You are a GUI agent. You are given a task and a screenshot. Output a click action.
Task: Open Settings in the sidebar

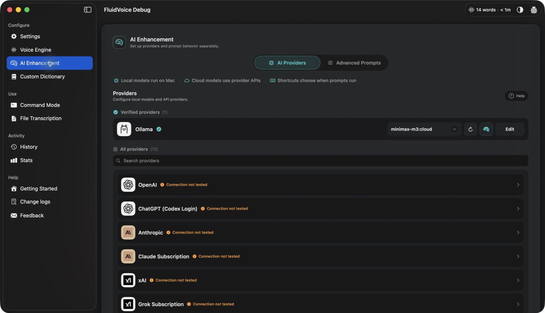pos(49,36)
